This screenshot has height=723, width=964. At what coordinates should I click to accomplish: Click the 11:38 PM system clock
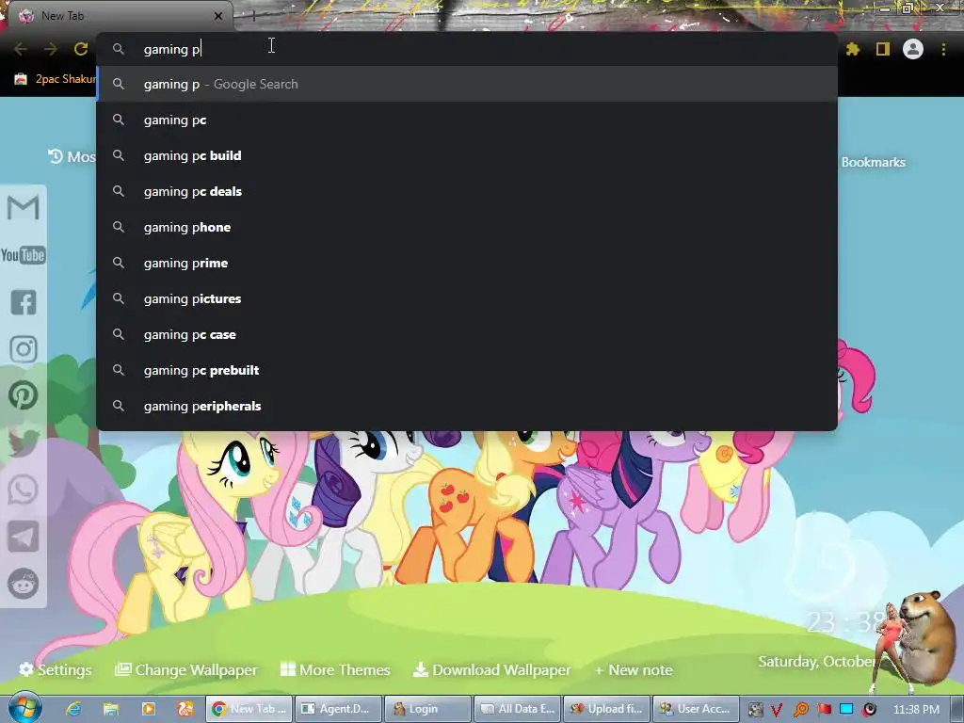[x=916, y=710]
